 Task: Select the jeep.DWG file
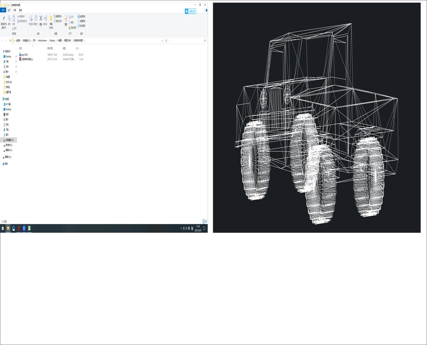[24, 55]
